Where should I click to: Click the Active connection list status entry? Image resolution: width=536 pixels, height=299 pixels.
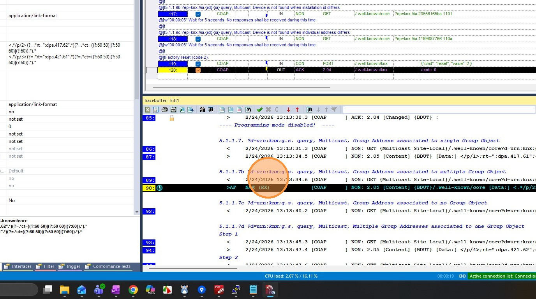pos(502,276)
